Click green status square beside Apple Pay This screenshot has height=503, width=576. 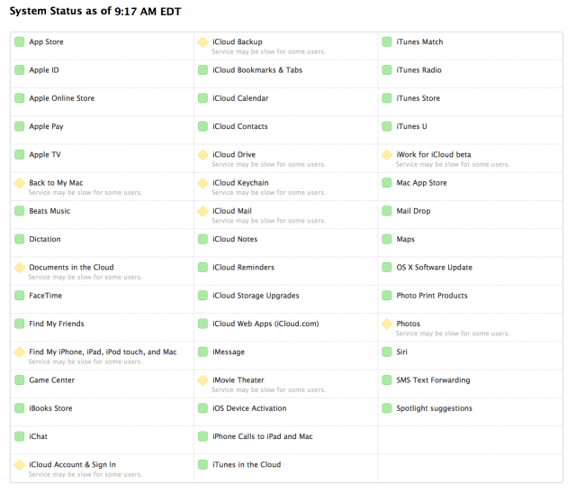[20, 126]
